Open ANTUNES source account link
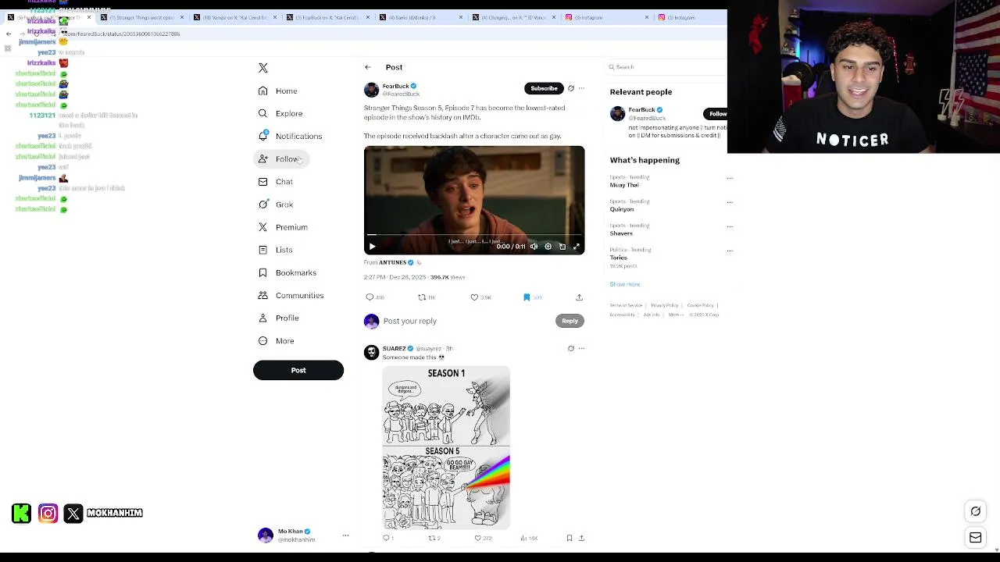 point(392,262)
